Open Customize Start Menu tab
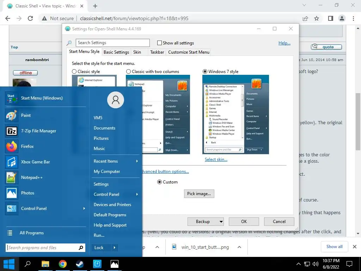 click(x=189, y=52)
